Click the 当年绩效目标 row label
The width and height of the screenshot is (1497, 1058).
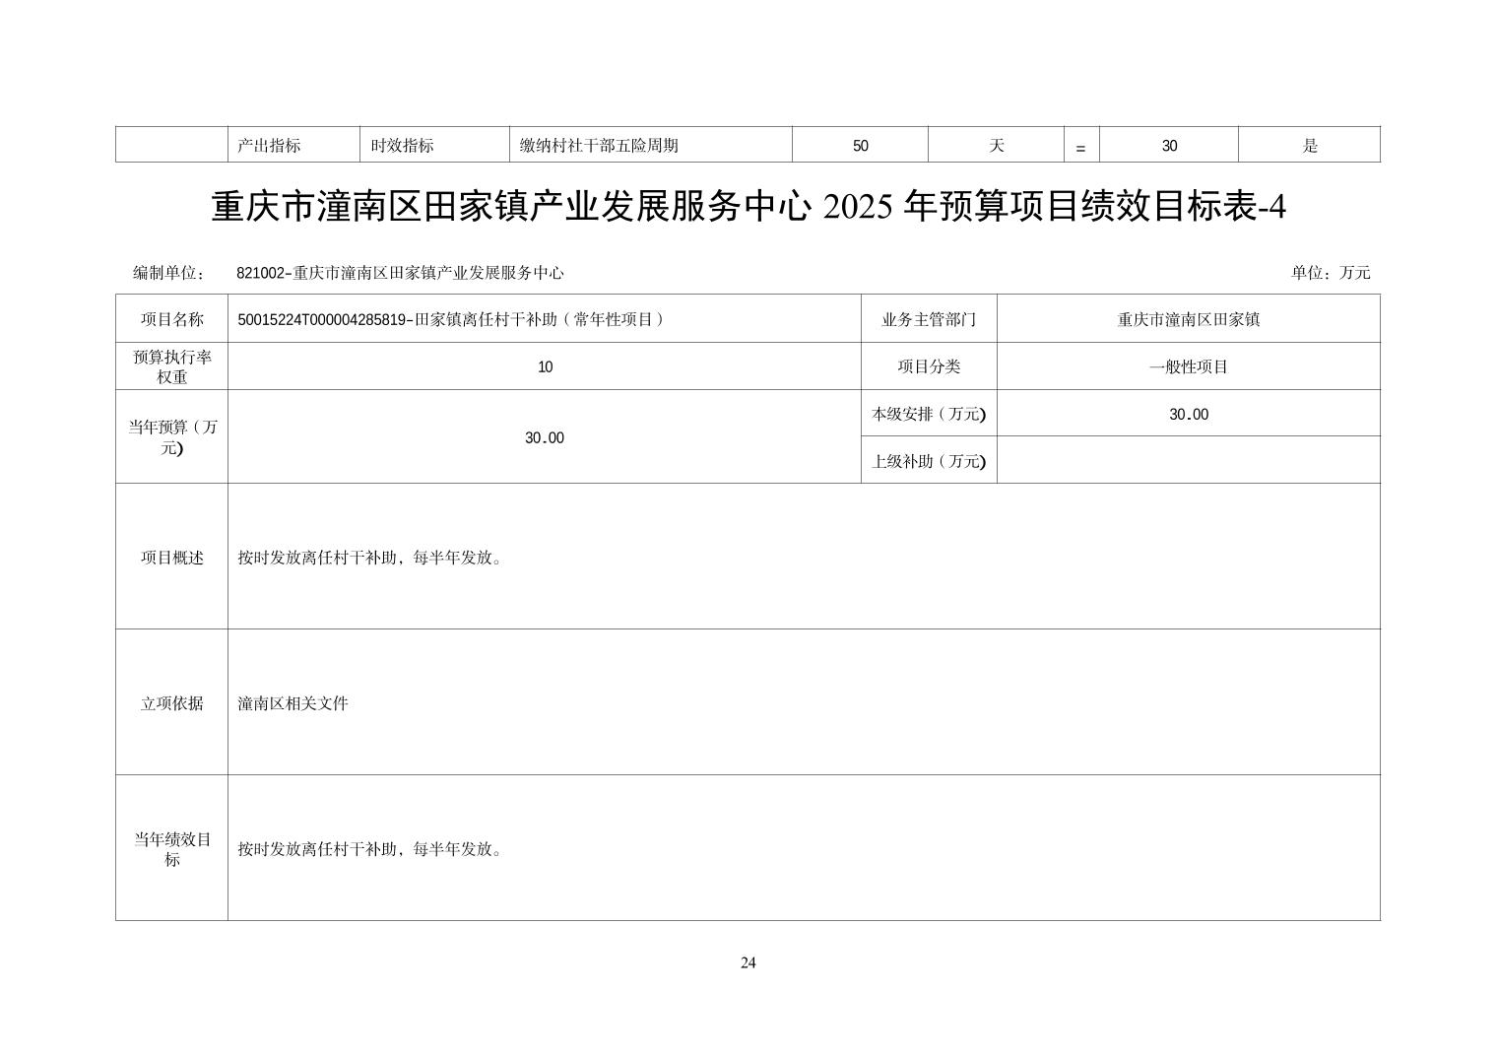171,849
